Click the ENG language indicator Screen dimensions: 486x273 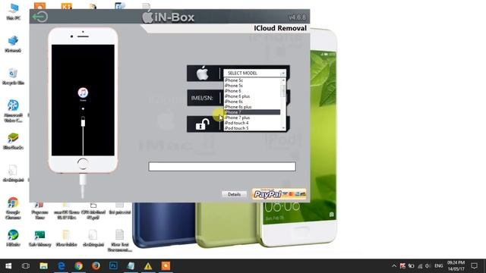439,266
